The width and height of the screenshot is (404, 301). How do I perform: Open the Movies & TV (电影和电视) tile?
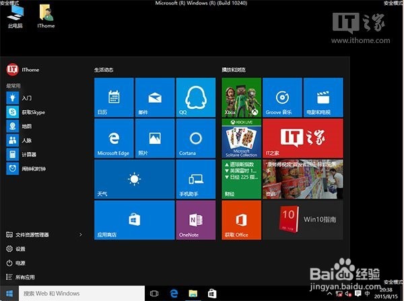click(x=323, y=97)
